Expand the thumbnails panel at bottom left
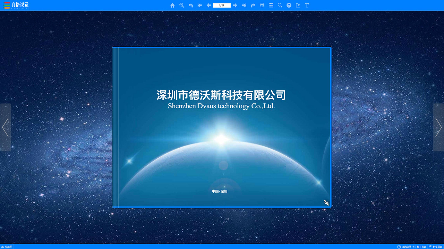The image size is (444, 249). coord(7,247)
